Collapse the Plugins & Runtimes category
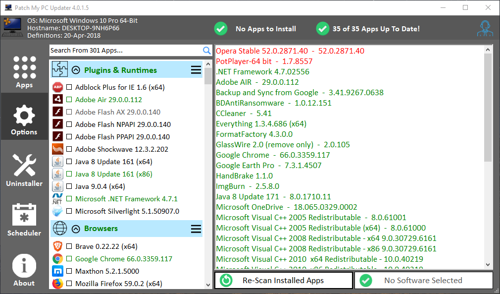 coord(76,70)
